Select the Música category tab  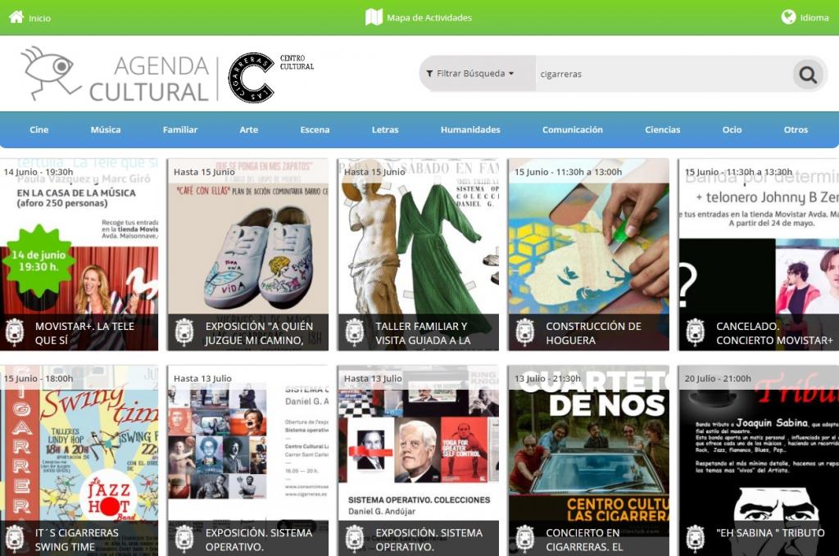point(106,129)
